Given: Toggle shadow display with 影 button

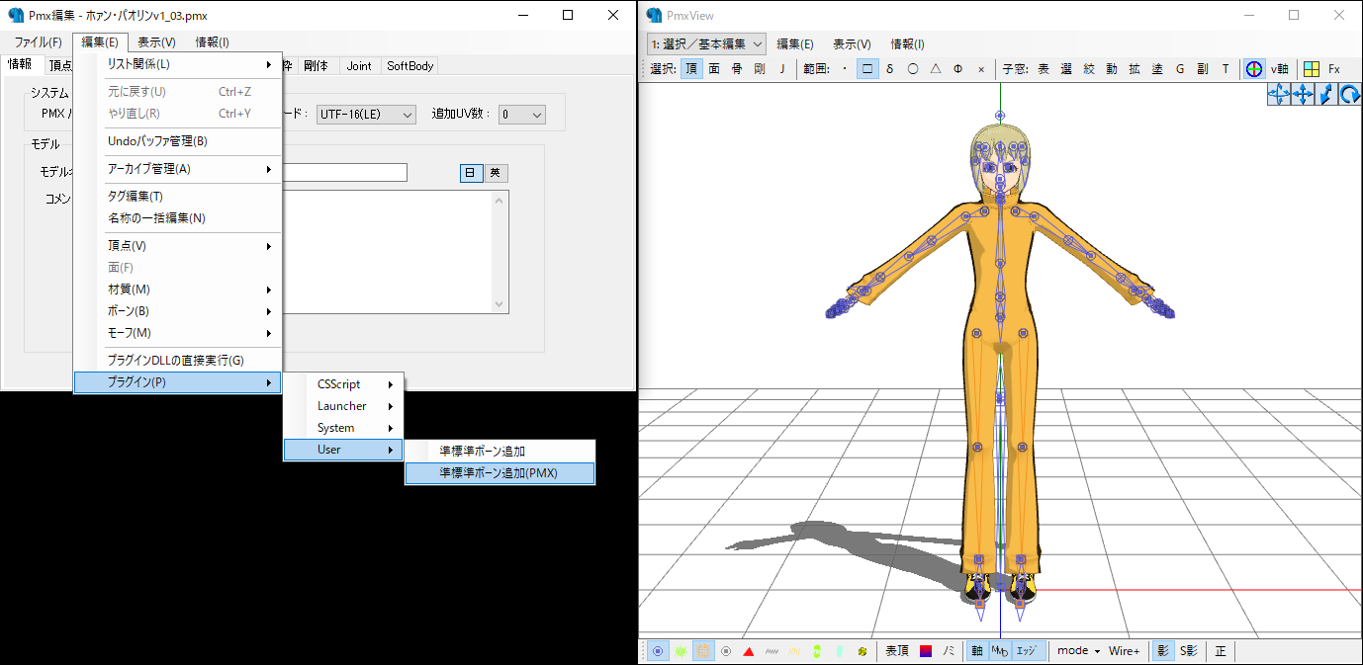Looking at the screenshot, I should point(1161,651).
